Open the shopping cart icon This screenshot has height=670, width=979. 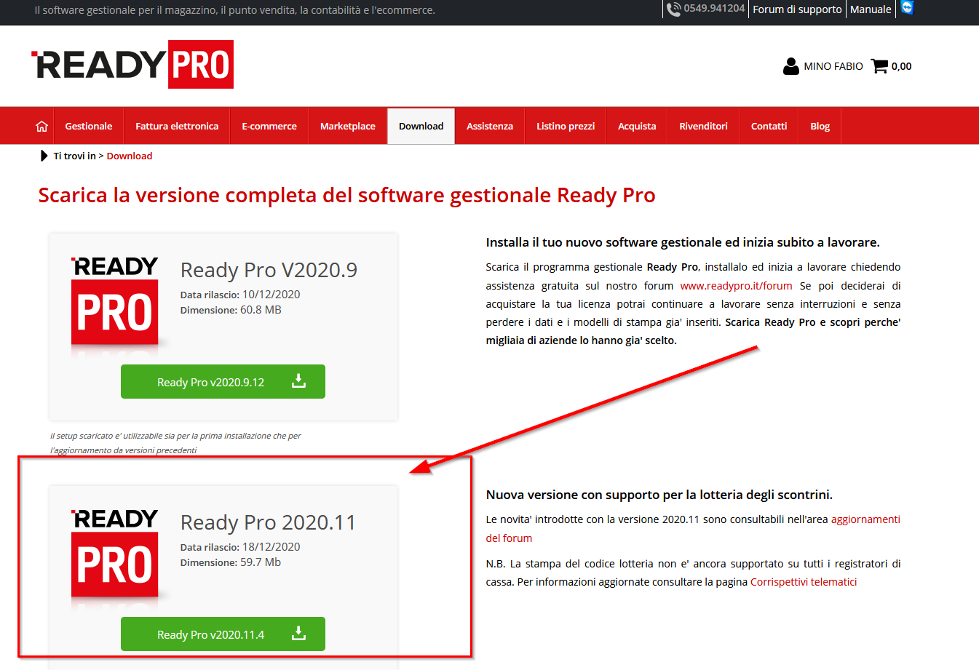click(879, 66)
